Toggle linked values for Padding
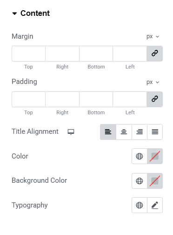The width and height of the screenshot is (173, 235). [154, 99]
